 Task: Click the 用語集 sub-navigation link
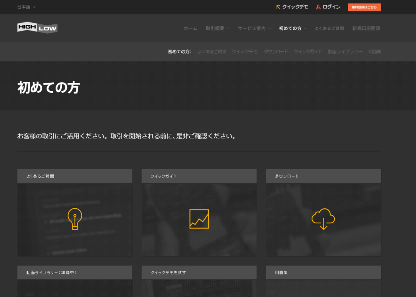375,52
